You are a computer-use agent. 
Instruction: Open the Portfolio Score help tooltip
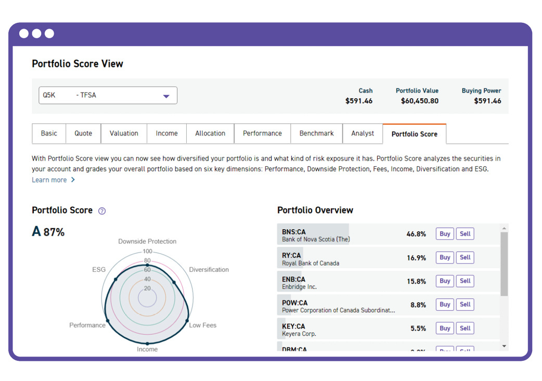point(101,211)
